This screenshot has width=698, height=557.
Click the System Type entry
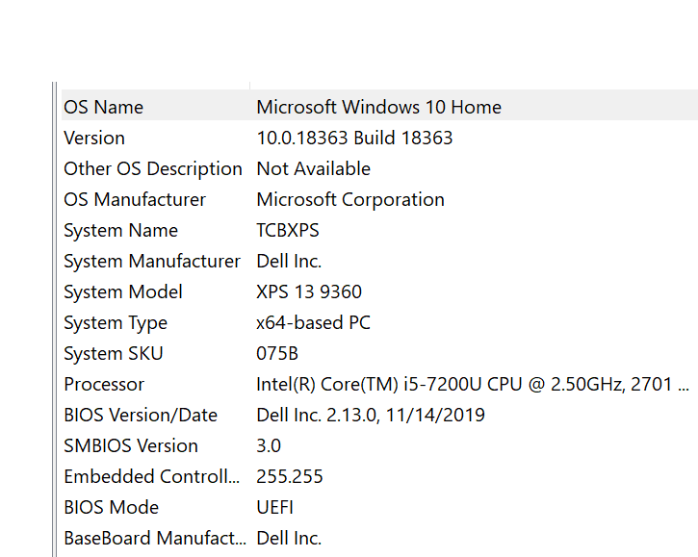click(116, 322)
